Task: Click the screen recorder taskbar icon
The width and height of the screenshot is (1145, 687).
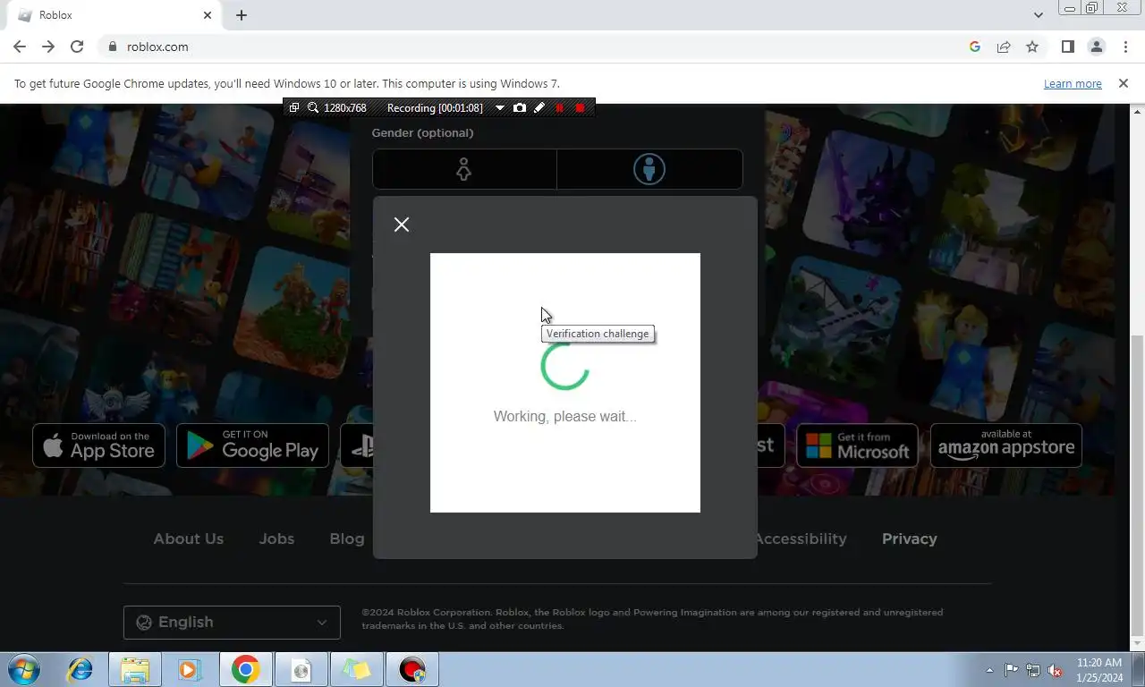Action: tap(411, 669)
